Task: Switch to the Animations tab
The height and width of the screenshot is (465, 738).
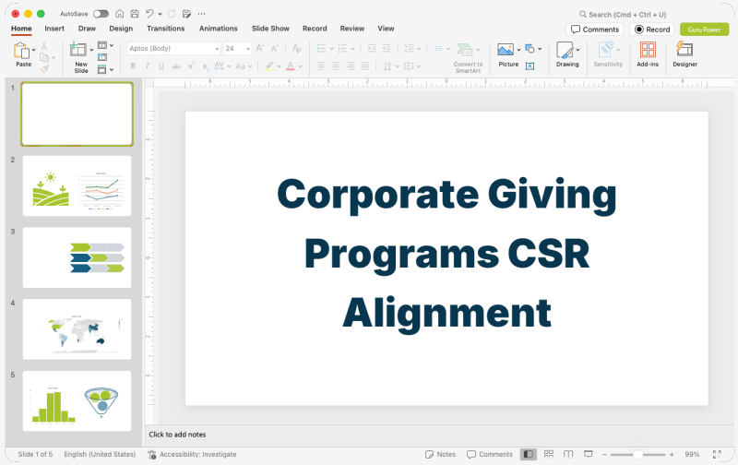Action: (219, 29)
